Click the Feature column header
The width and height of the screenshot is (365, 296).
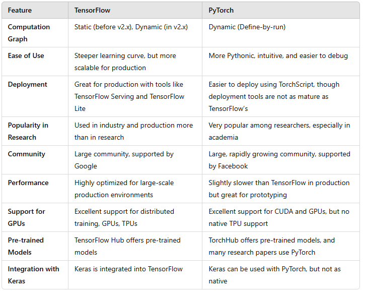(20, 10)
